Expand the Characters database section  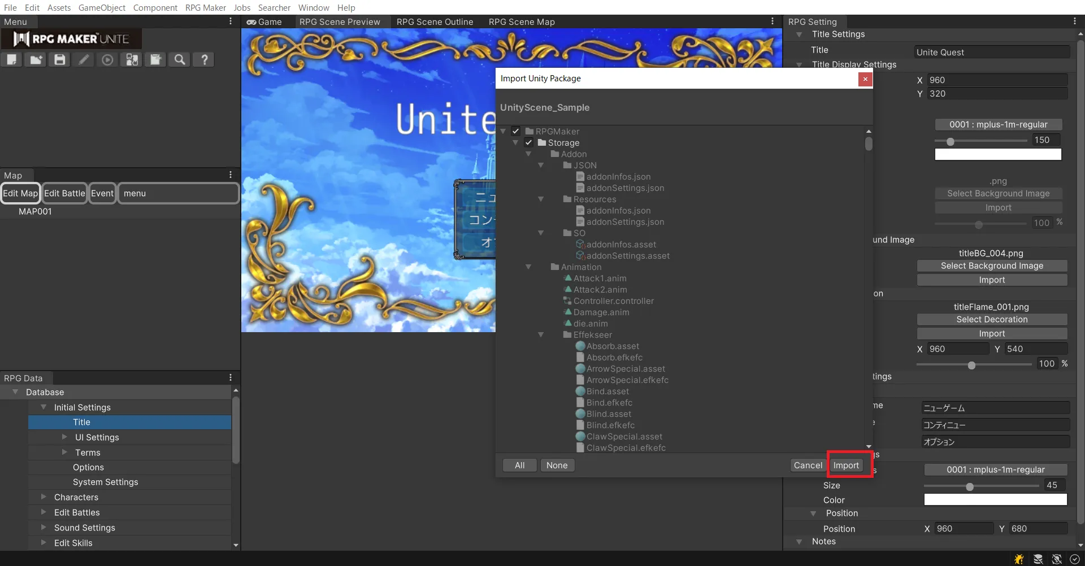point(44,497)
